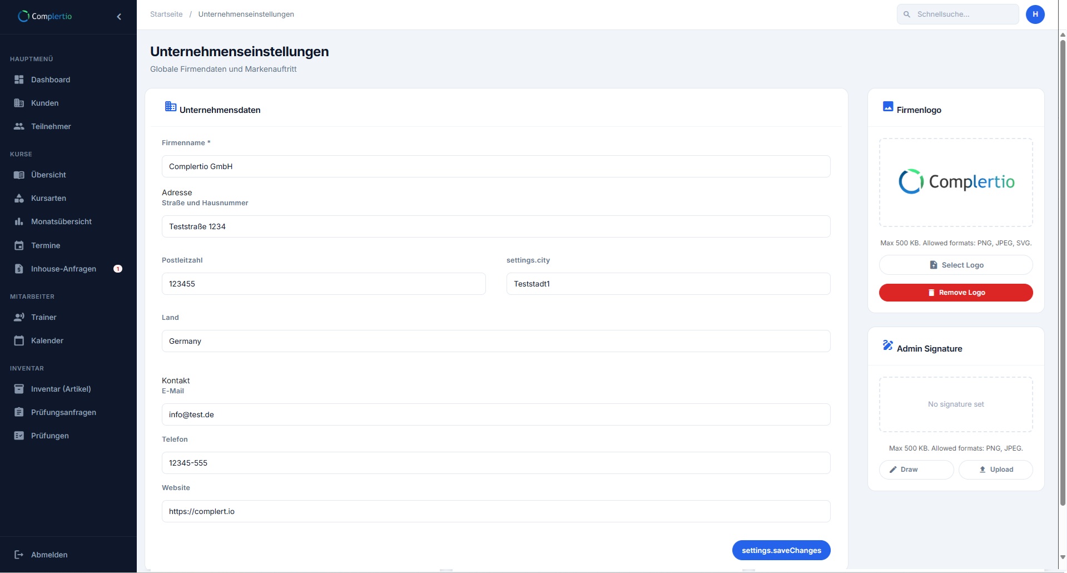Click the Straße und Hausnummer field
Viewport: 1067px width, 573px height.
pos(496,226)
